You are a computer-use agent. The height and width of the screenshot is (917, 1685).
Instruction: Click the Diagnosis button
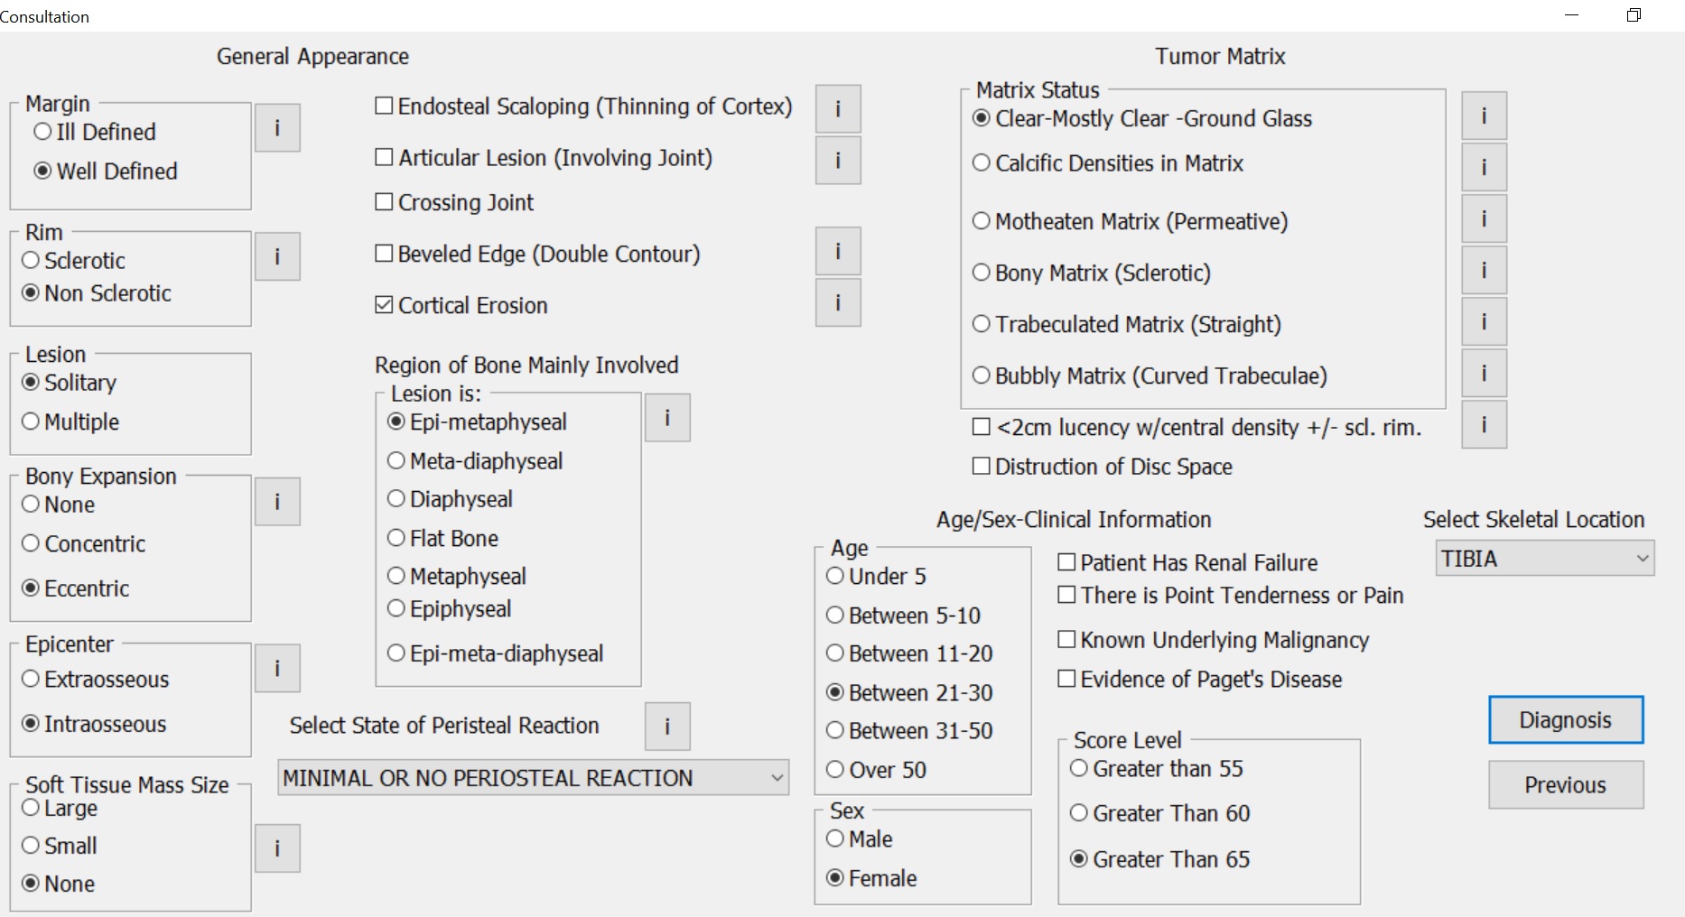(x=1566, y=720)
